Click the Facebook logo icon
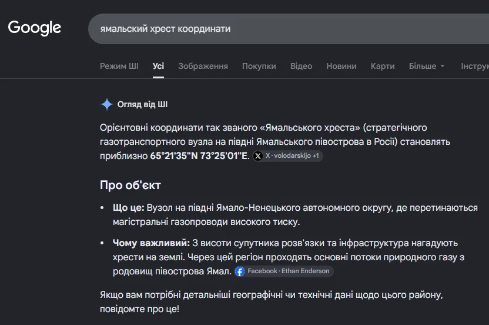 coord(240,271)
